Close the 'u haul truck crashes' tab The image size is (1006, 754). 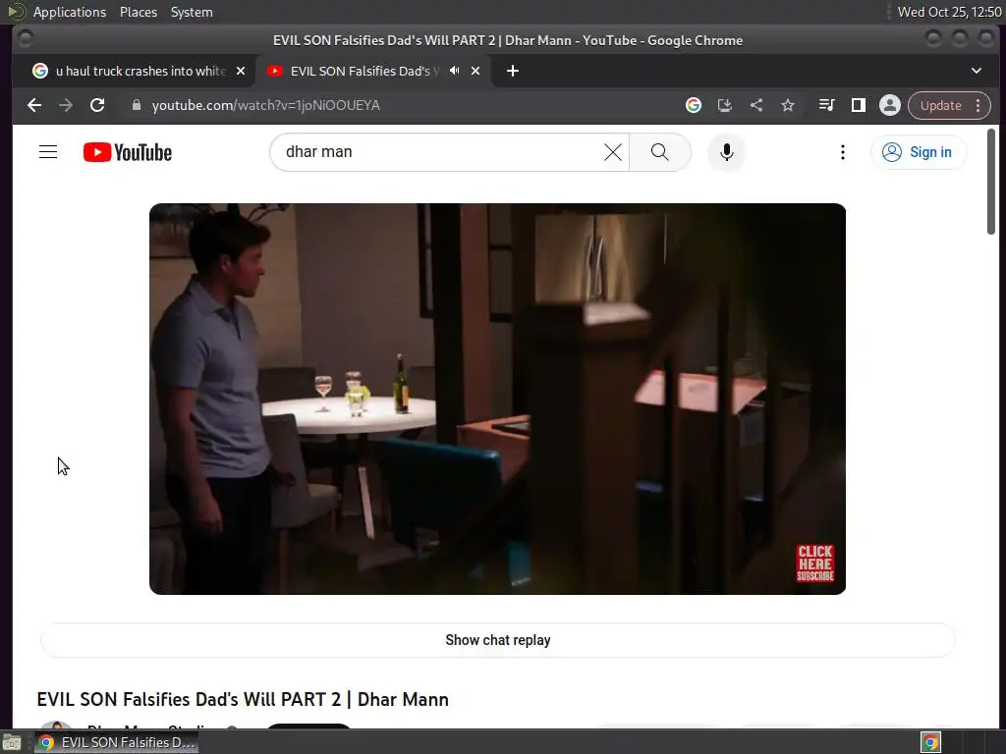click(x=241, y=71)
